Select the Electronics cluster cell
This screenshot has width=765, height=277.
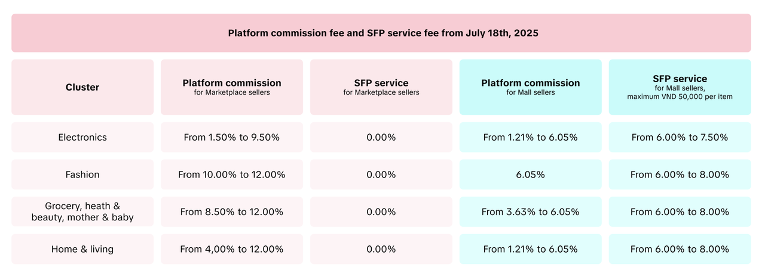tap(82, 137)
